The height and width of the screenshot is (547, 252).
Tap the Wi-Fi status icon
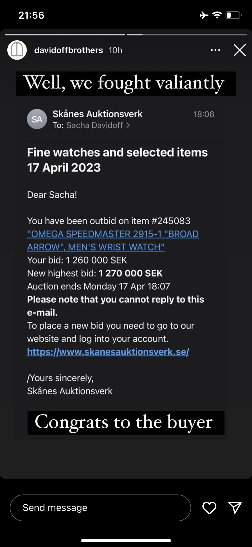(x=217, y=15)
